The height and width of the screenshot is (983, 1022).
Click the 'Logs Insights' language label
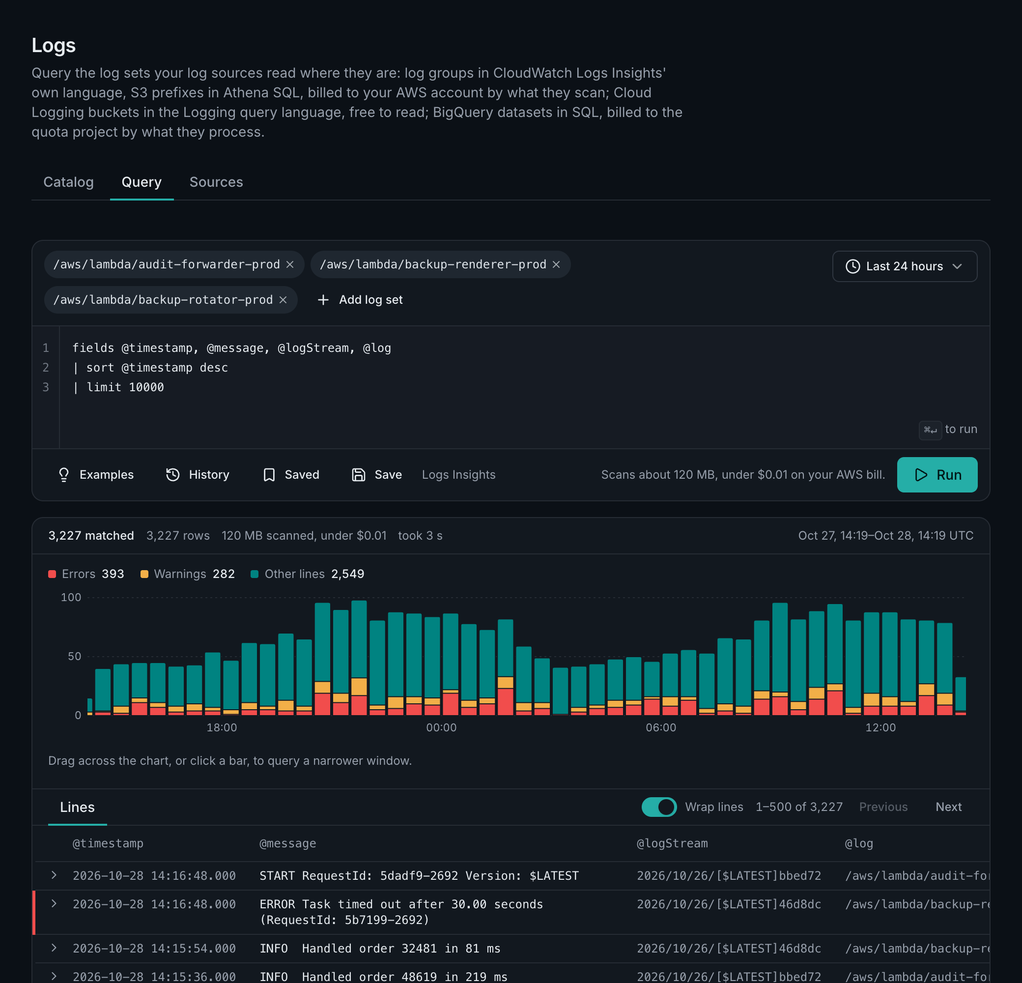458,475
